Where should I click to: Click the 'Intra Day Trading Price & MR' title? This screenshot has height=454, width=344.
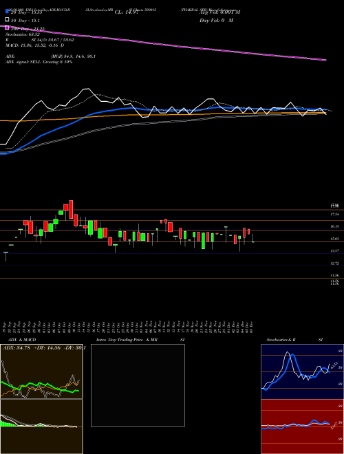click(x=127, y=340)
